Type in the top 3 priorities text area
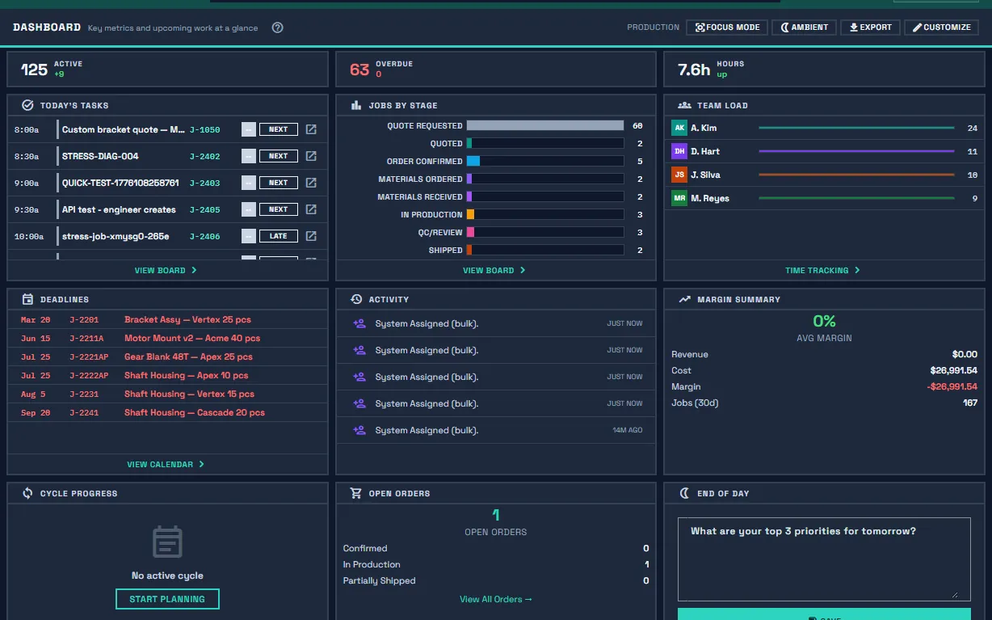 (824, 559)
